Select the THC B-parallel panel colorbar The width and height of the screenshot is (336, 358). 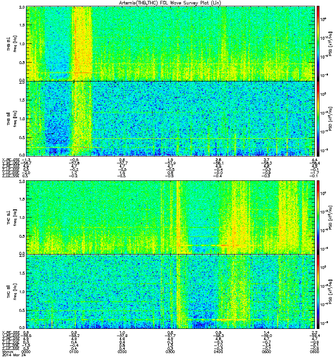[318, 292]
